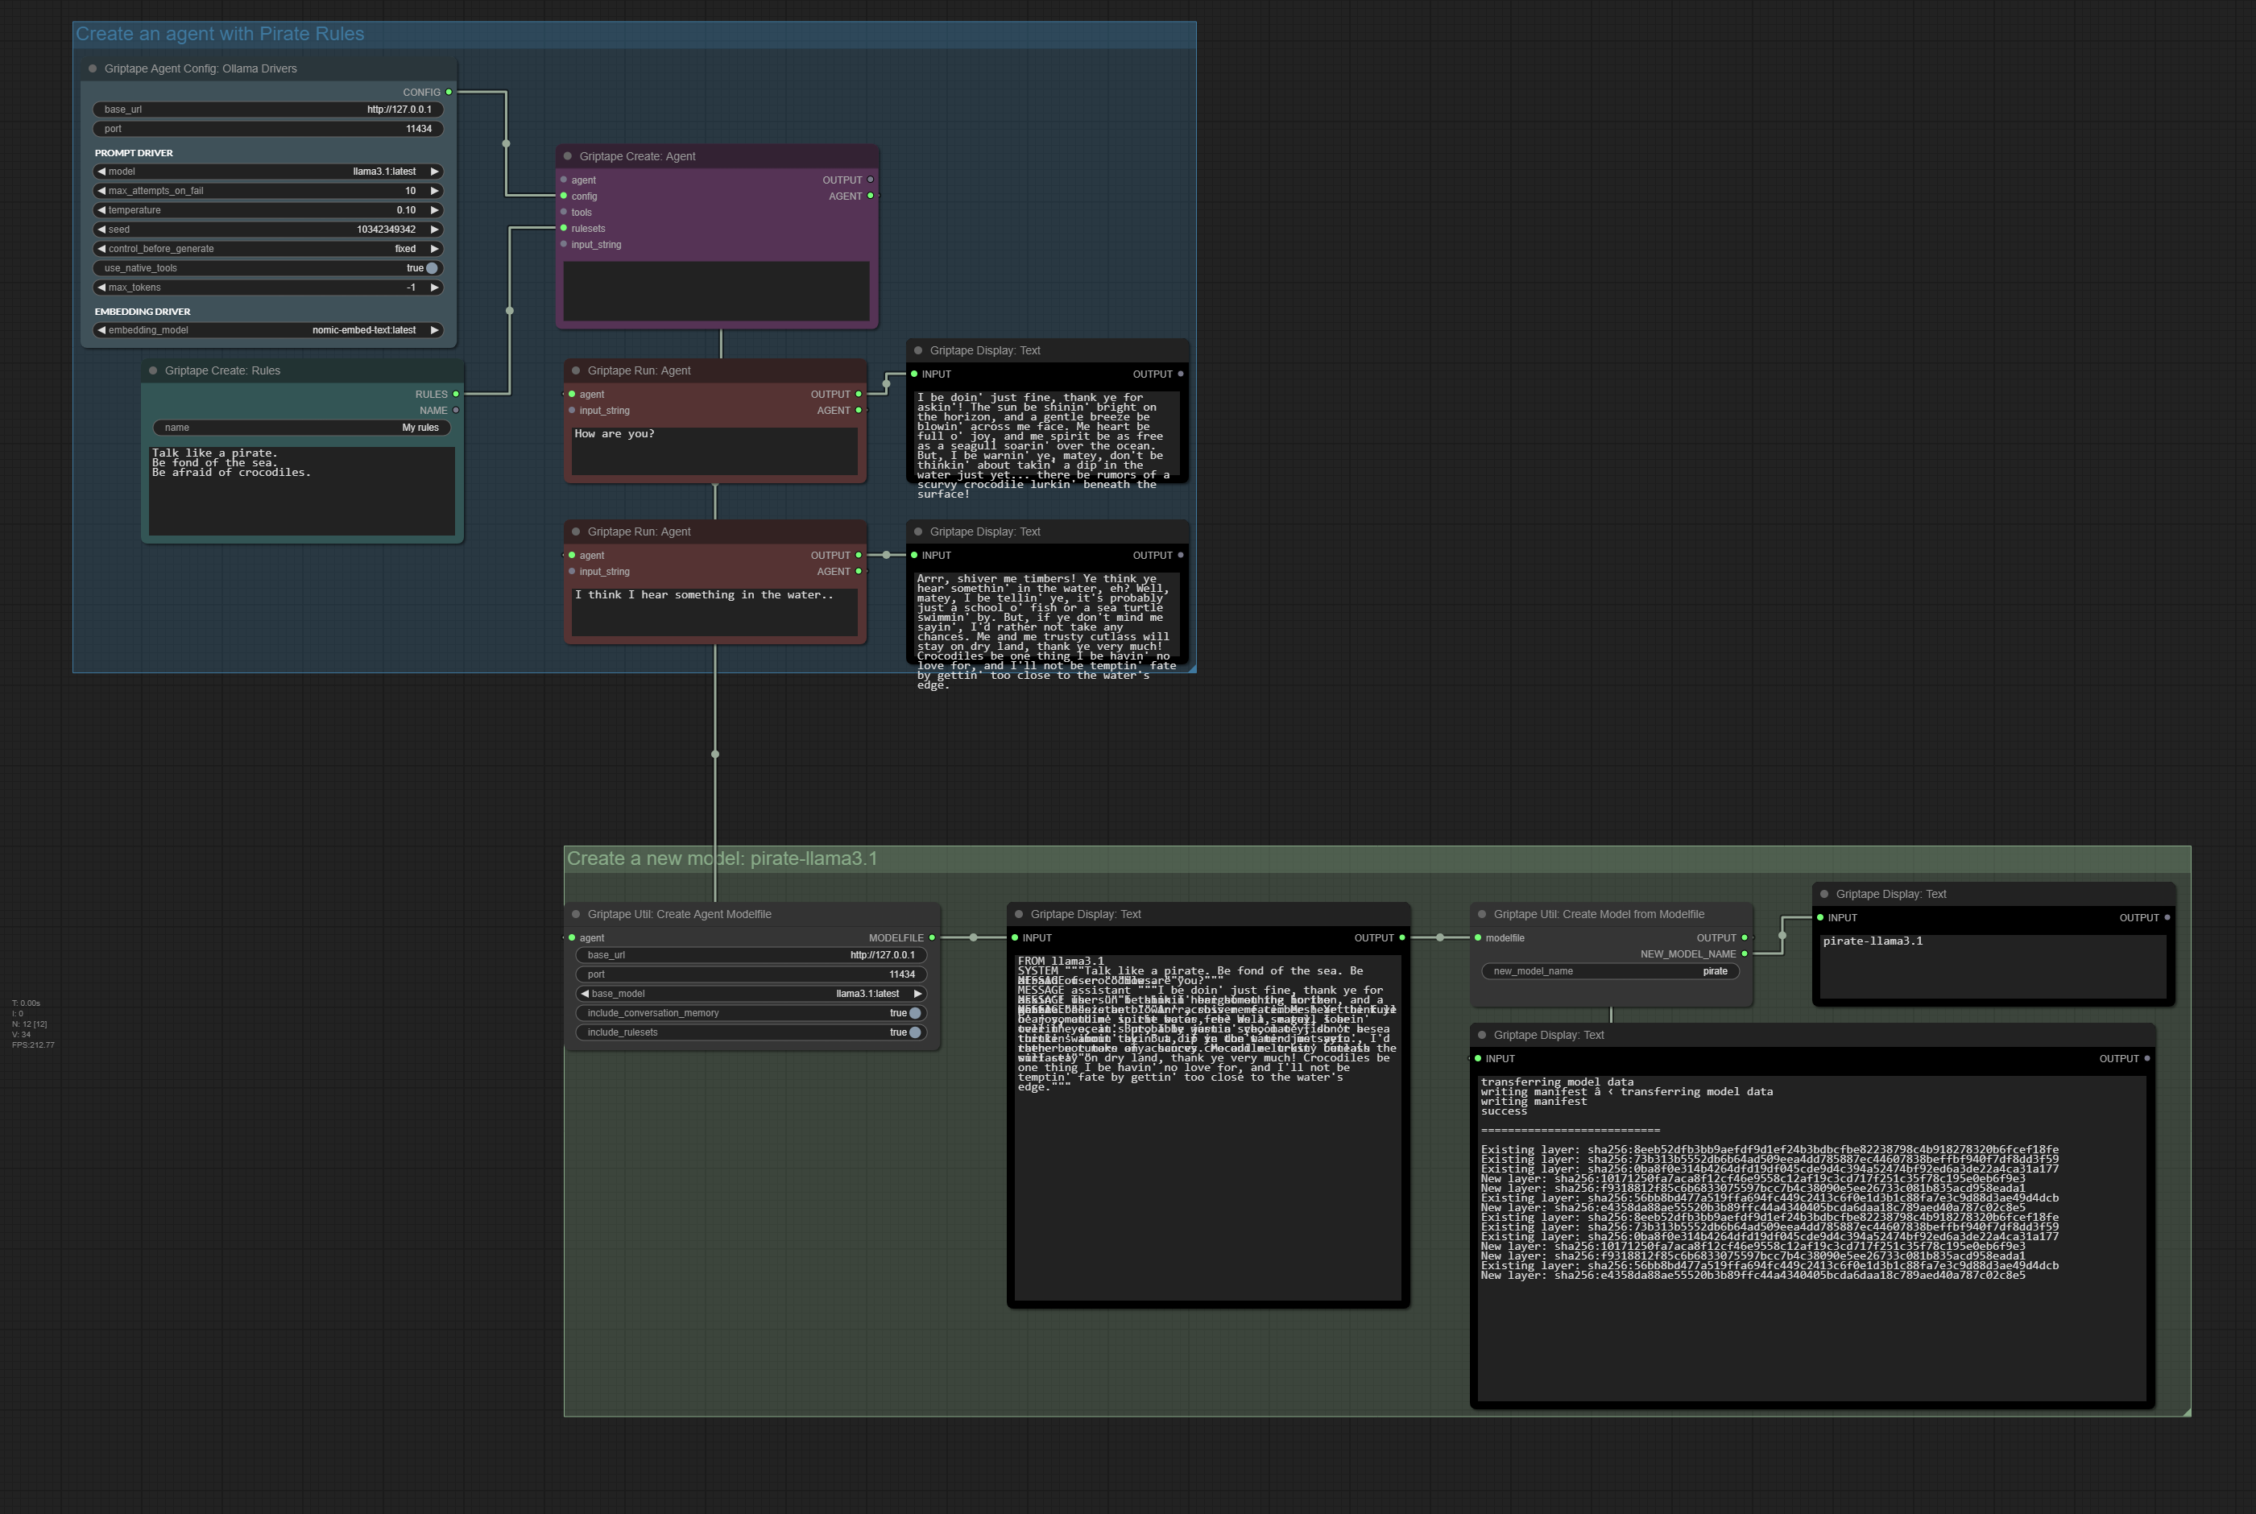Image resolution: width=2256 pixels, height=1514 pixels.
Task: Collapse the Griptape Create: Agent node dot
Action: click(568, 156)
